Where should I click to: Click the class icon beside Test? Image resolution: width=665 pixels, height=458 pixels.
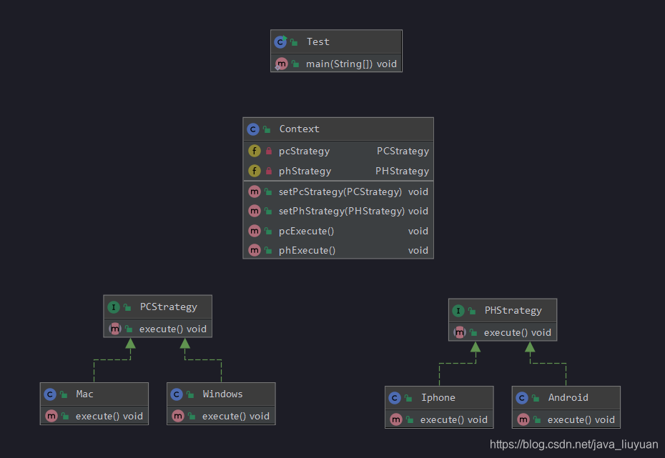[x=280, y=41]
